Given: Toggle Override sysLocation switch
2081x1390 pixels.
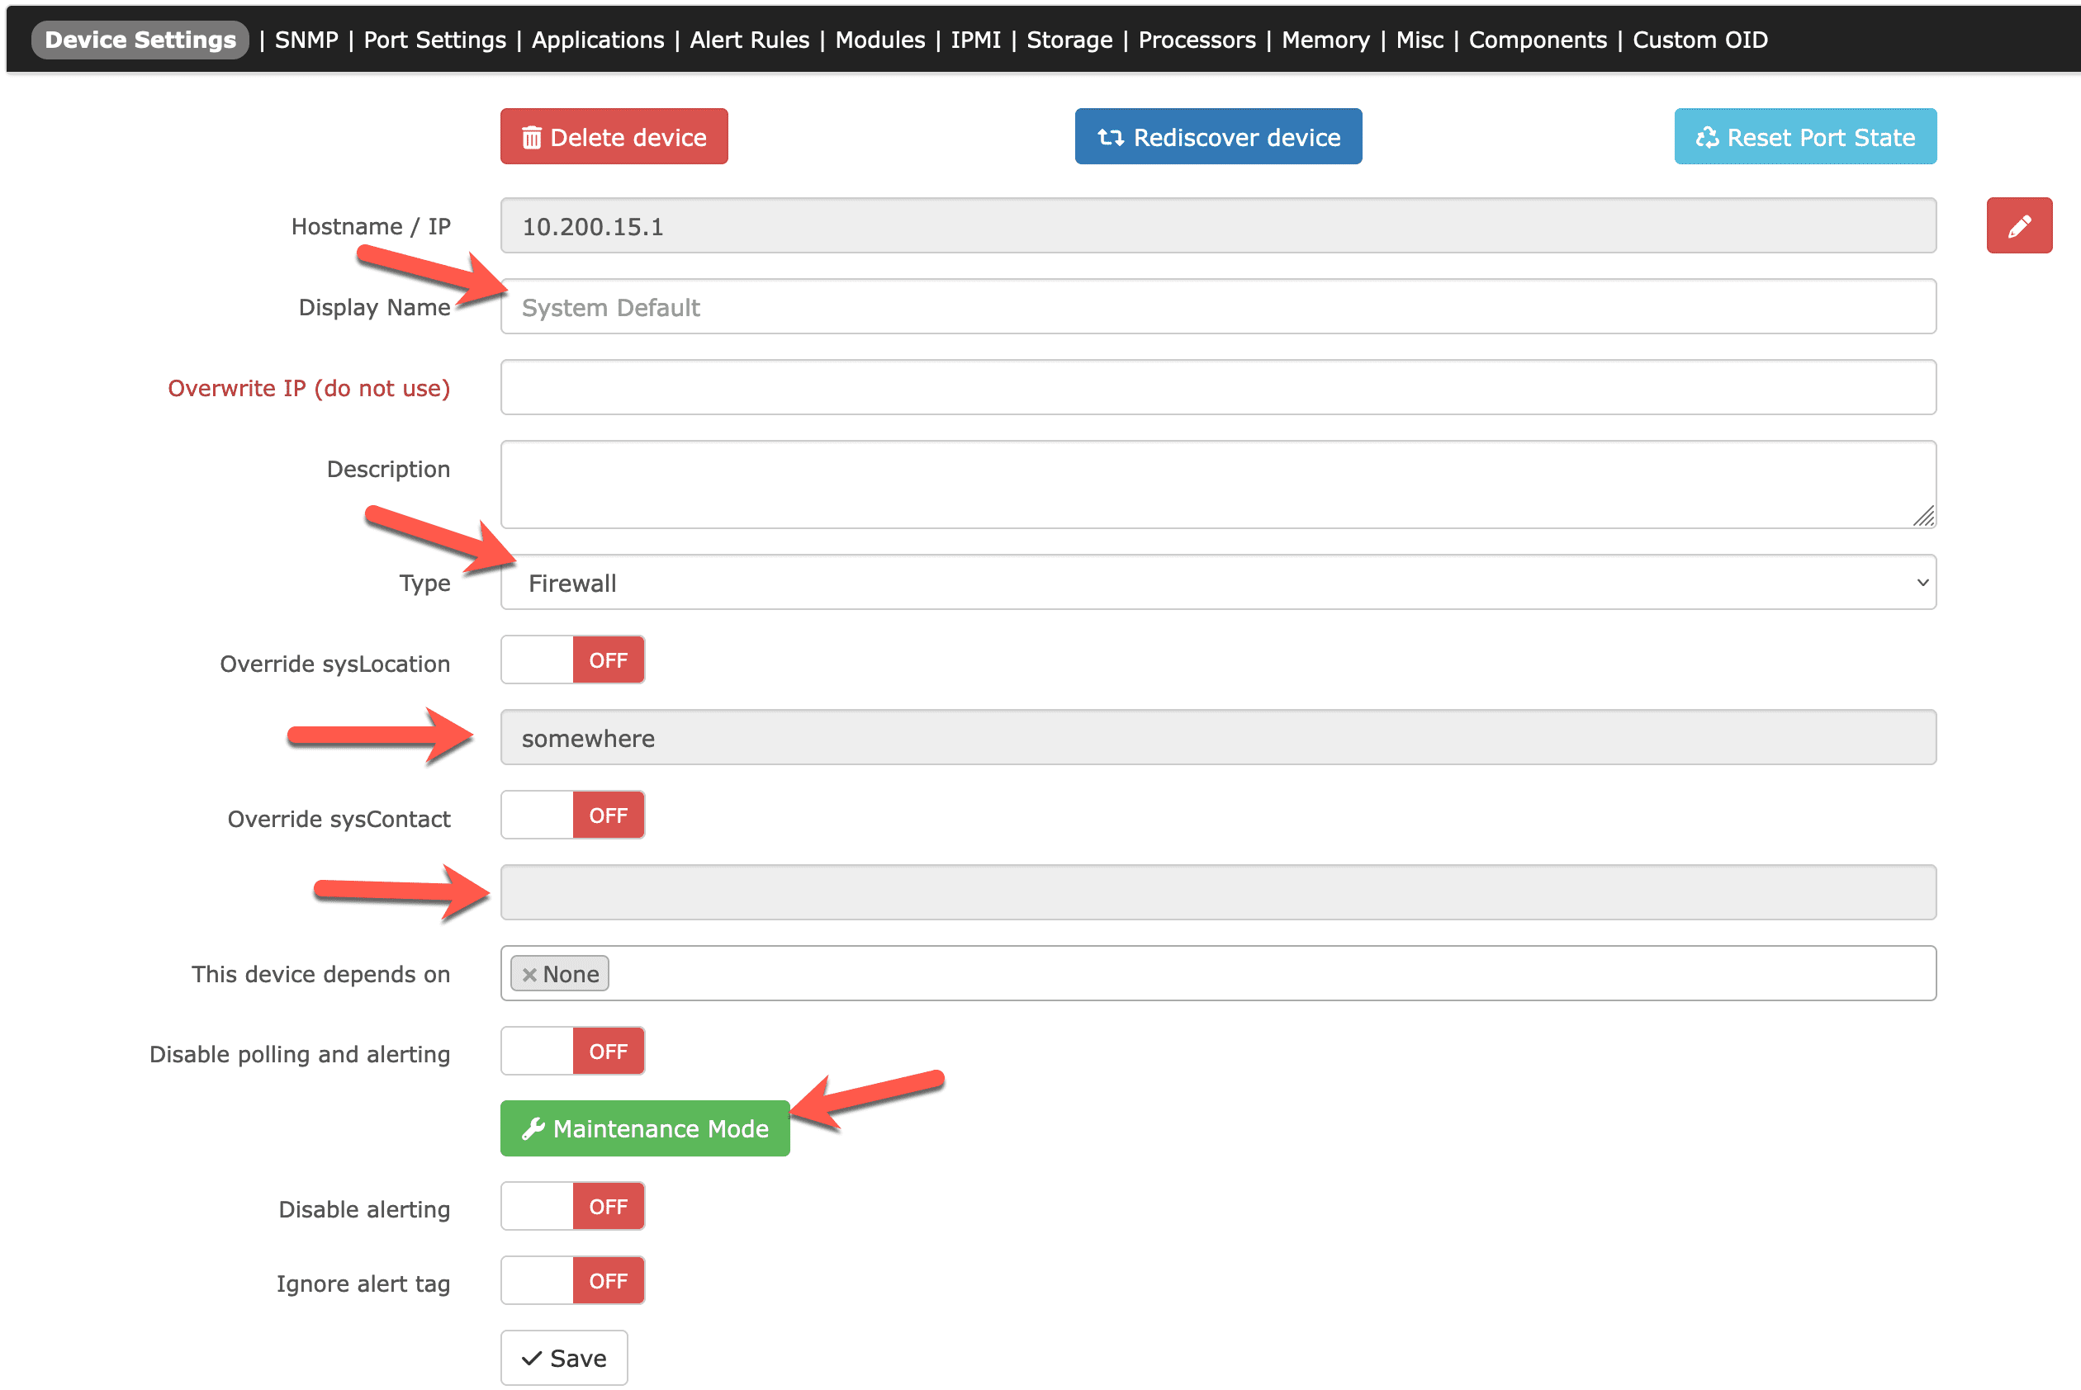Looking at the screenshot, I should coord(572,660).
